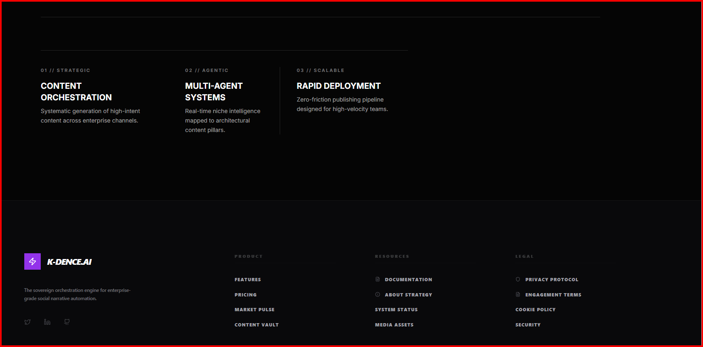Screen dimensions: 703x347
Task: Click the info icon beside About Strategy
Action: pyautogui.click(x=378, y=294)
